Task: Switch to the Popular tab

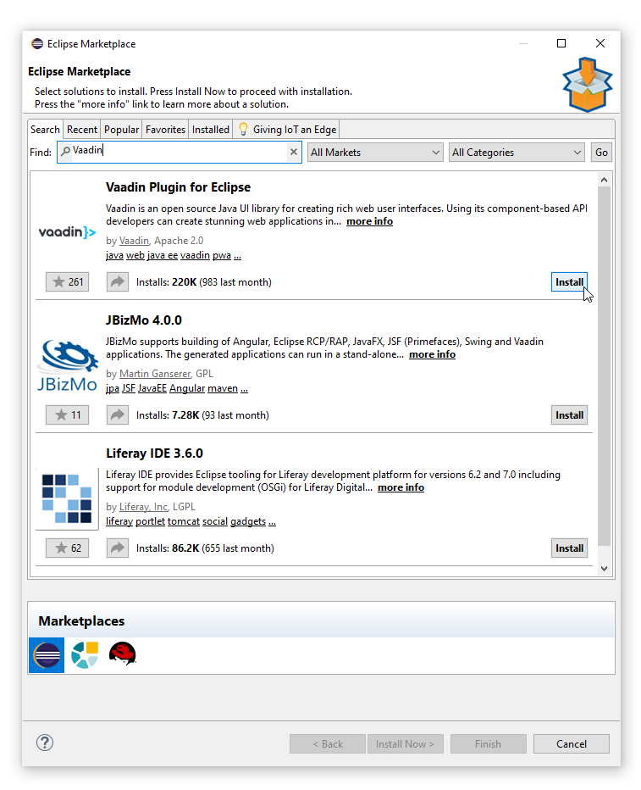Action: coord(121,130)
